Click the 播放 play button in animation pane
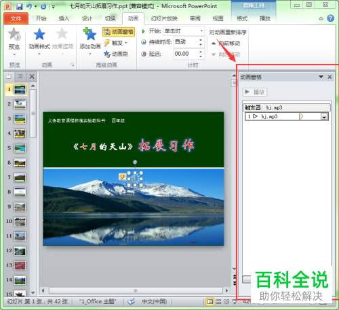The image size is (339, 310). coord(255,92)
